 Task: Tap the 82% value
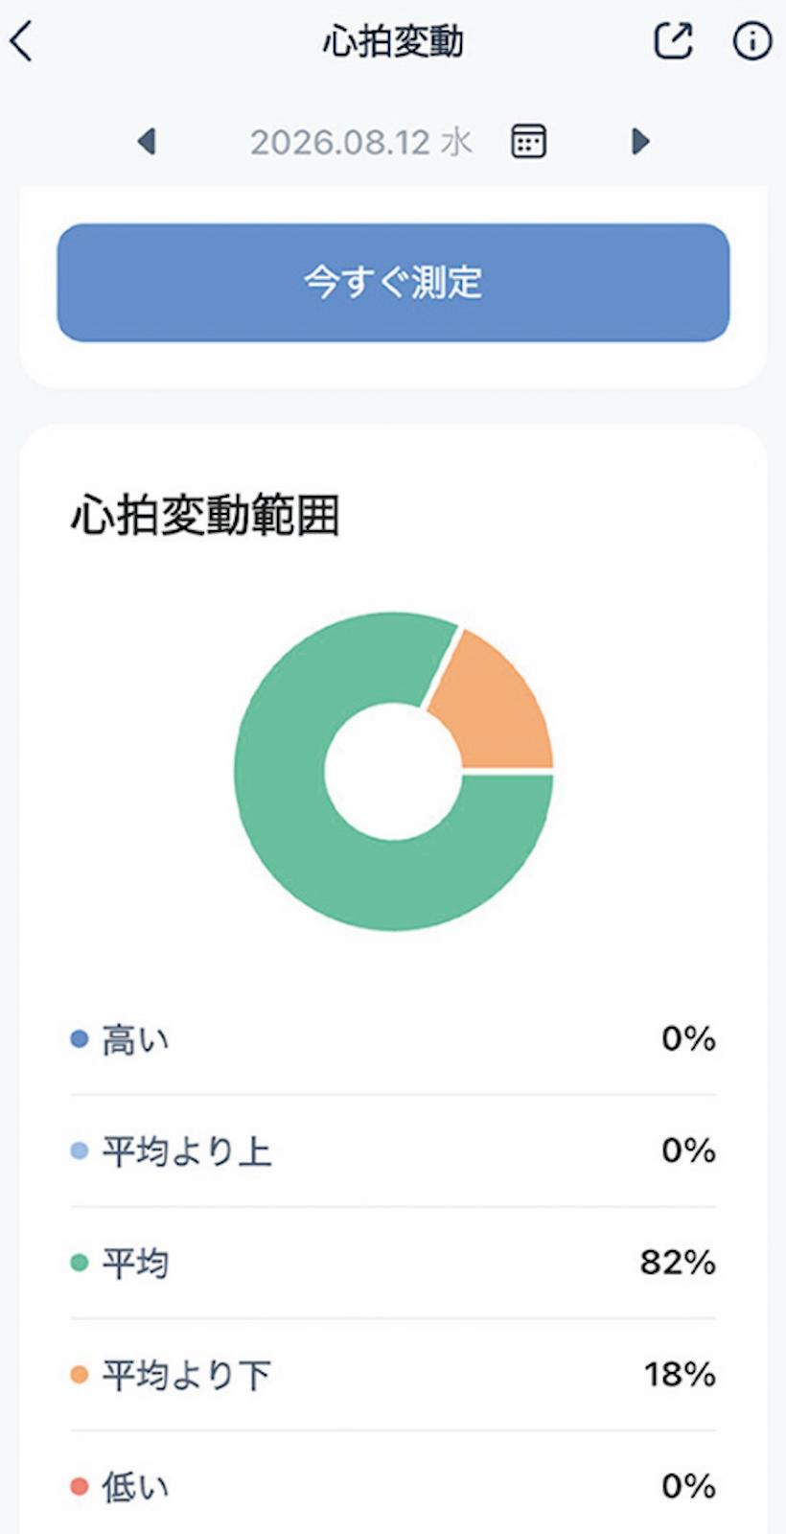(x=678, y=1263)
